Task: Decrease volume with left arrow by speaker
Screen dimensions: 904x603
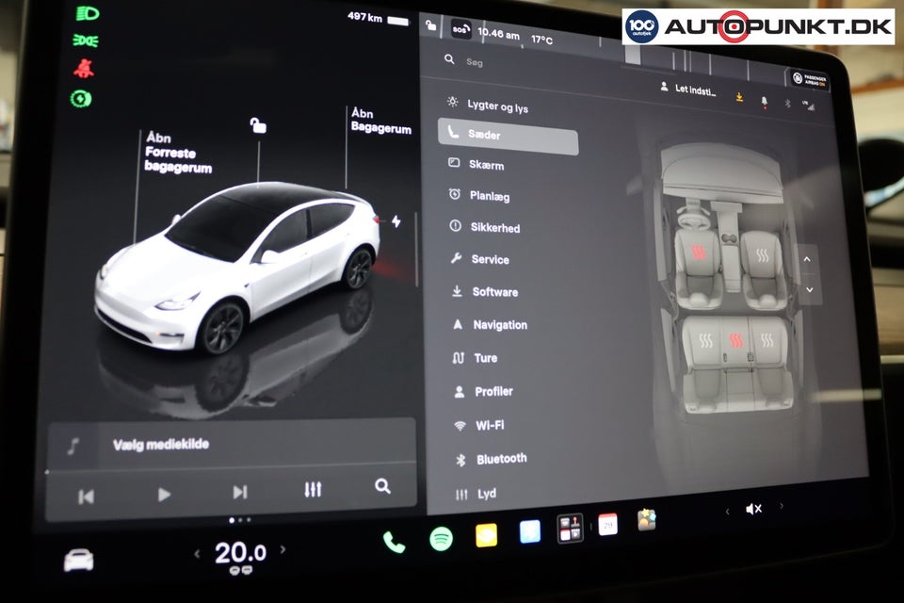Action: click(x=728, y=512)
